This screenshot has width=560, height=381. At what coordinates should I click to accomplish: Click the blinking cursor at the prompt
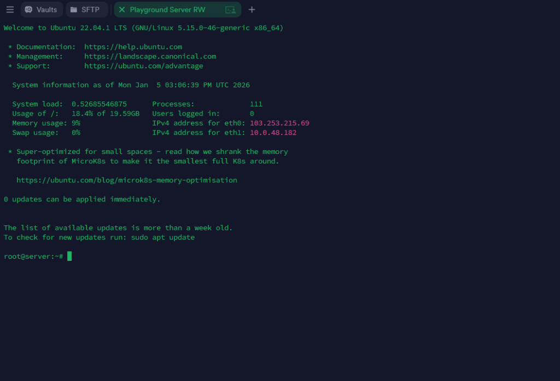(69, 255)
